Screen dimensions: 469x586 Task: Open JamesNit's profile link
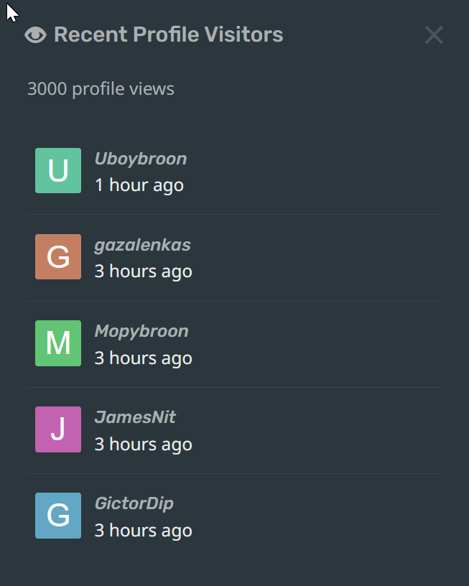(x=134, y=417)
